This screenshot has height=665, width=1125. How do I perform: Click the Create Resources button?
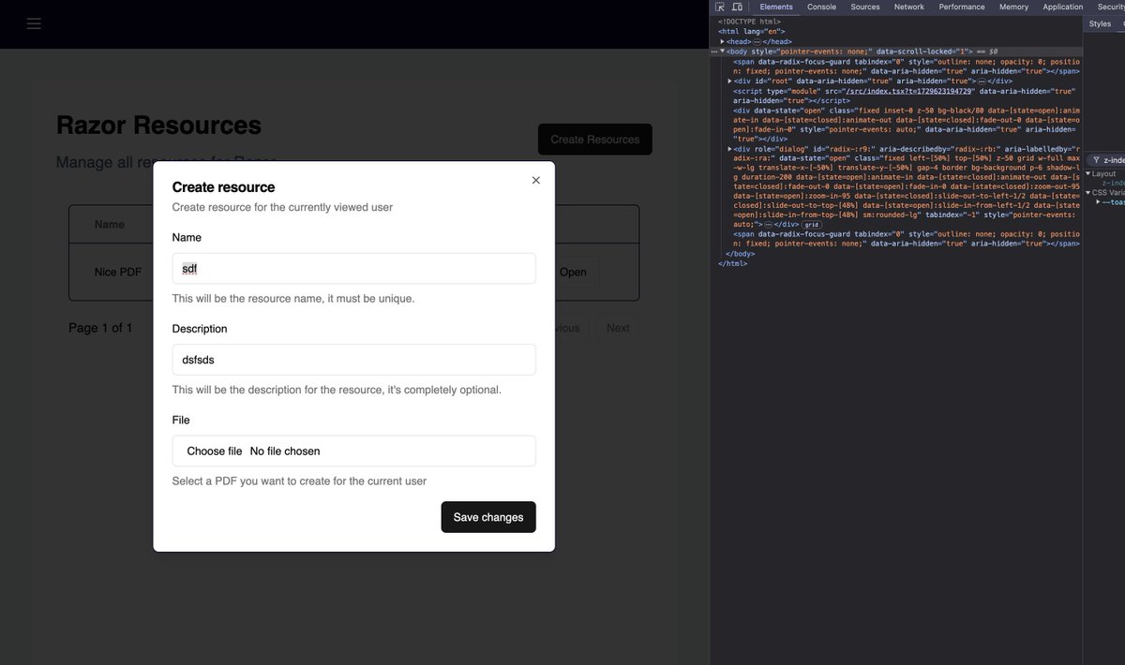point(594,140)
